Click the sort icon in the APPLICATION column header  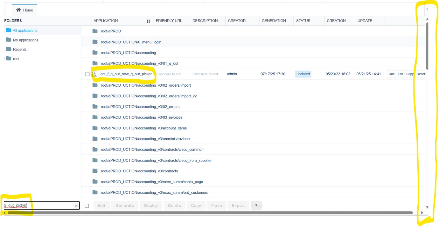[x=148, y=21]
